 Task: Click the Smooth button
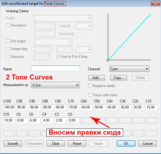click(x=13, y=143)
